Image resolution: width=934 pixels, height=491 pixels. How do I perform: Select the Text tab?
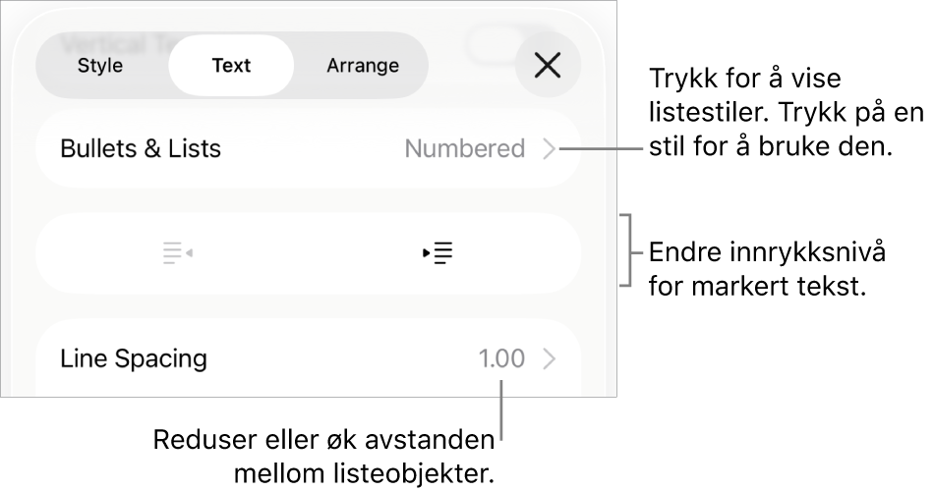pos(231,66)
